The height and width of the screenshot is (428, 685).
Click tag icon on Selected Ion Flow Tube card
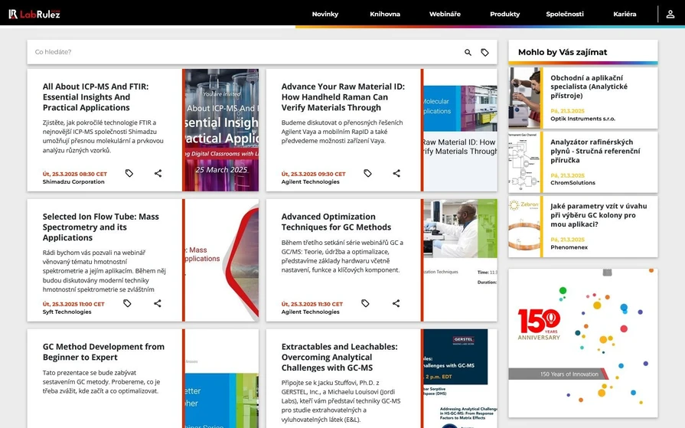127,304
